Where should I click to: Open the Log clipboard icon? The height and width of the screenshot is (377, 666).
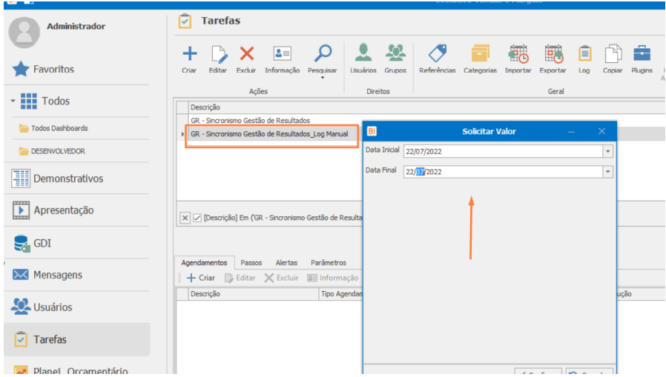[584, 54]
